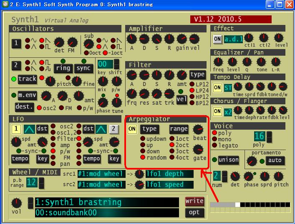Image resolution: width=295 pixels, height=224 pixels.
Task: Click the portamento knob
Action: pyautogui.click(x=252, y=161)
